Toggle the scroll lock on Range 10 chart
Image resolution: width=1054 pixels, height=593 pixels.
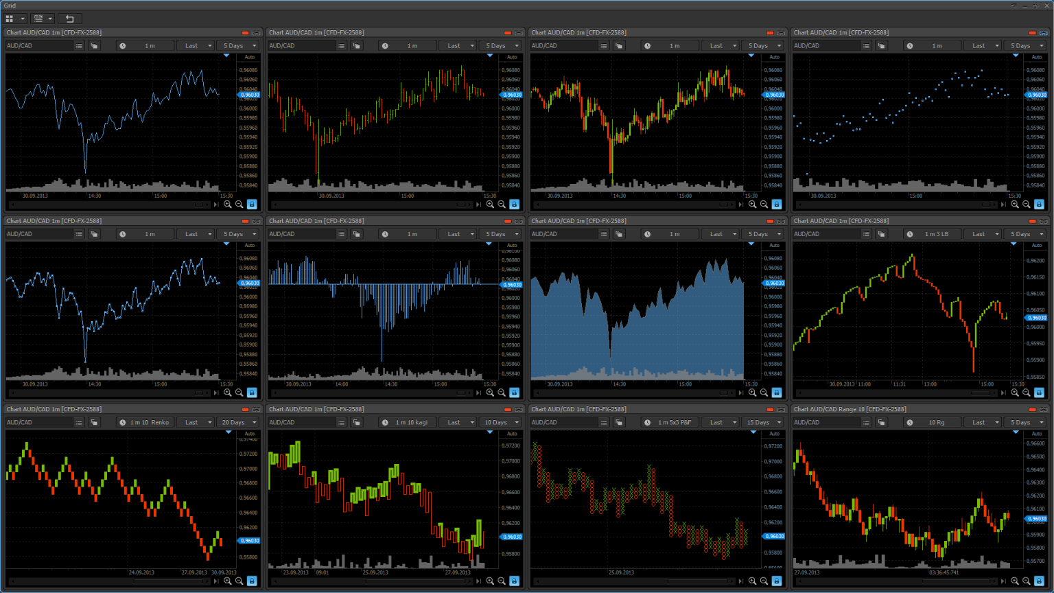click(1039, 581)
